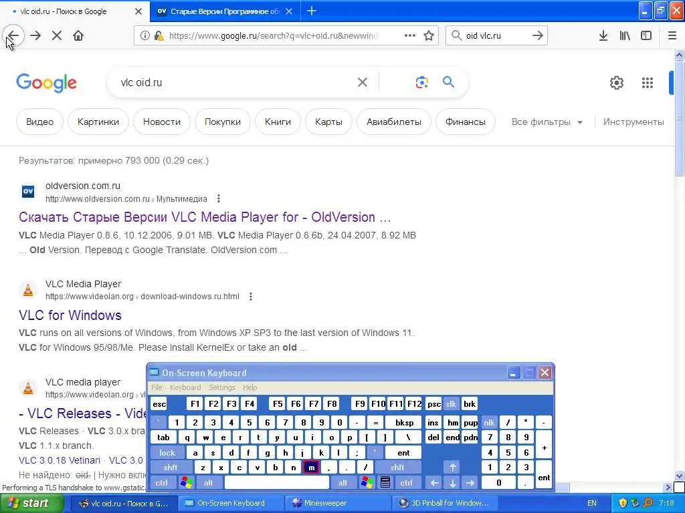Open the Google apps grid
The width and height of the screenshot is (685, 513).
click(x=648, y=82)
